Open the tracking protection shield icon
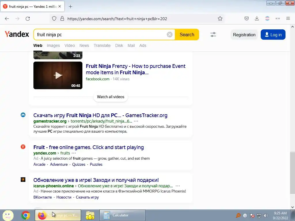This screenshot has width=295, height=221. click(x=54, y=19)
